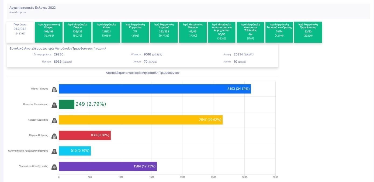Screen dimensions: 374x182
Task: Select Ιερά Μητρόπολη Κυρηνείας tab
Action: pyautogui.click(x=135, y=32)
